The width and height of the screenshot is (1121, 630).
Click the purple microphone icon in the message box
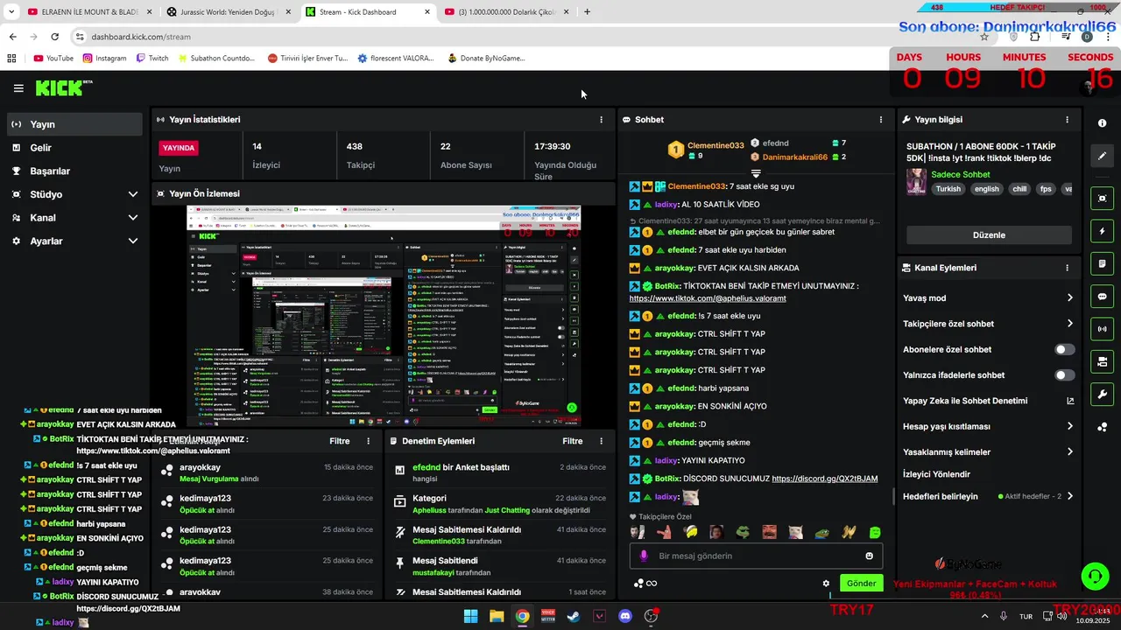point(644,556)
